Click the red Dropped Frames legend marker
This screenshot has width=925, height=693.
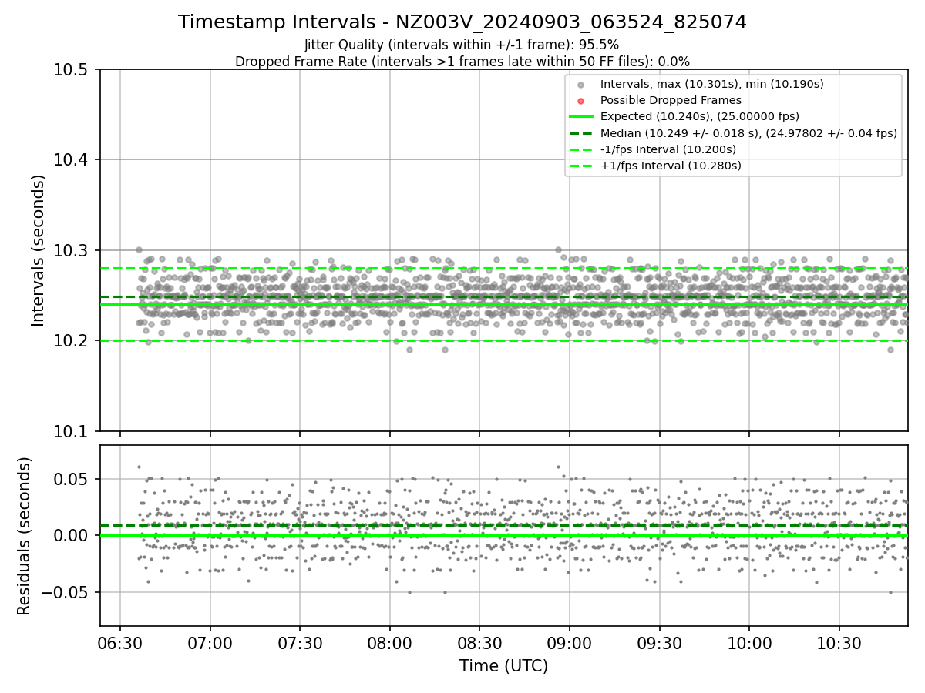pyautogui.click(x=581, y=101)
